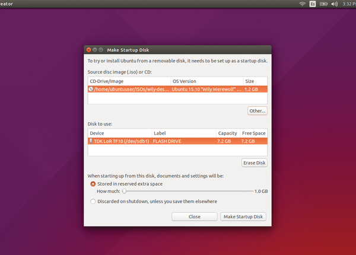
Task: Sort source list by OS Version column
Action: click(206, 81)
